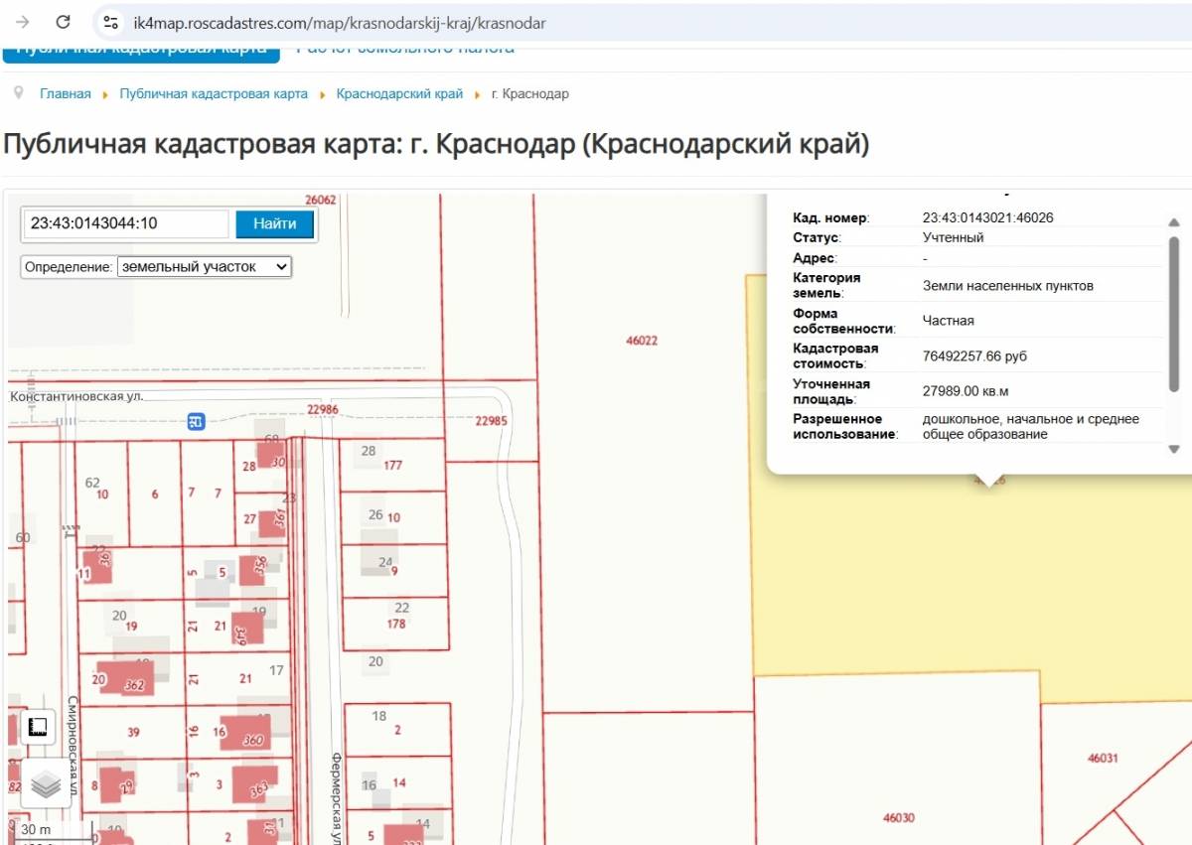Go forward with the browser arrow
Image resolution: width=1192 pixels, height=845 pixels.
pyautogui.click(x=23, y=22)
